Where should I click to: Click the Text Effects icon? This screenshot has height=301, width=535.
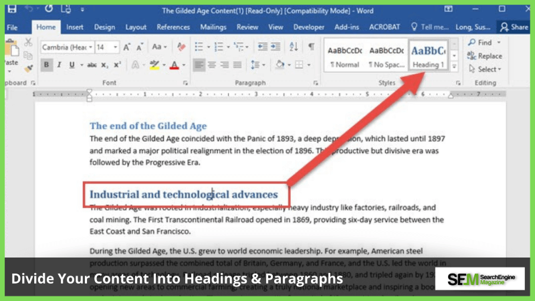tap(136, 65)
